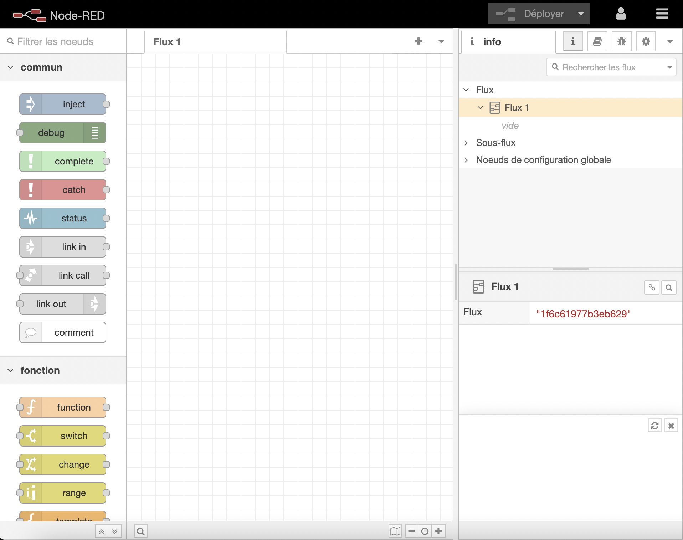
Task: Click the Filtrer les noeuds search field
Action: click(68, 42)
